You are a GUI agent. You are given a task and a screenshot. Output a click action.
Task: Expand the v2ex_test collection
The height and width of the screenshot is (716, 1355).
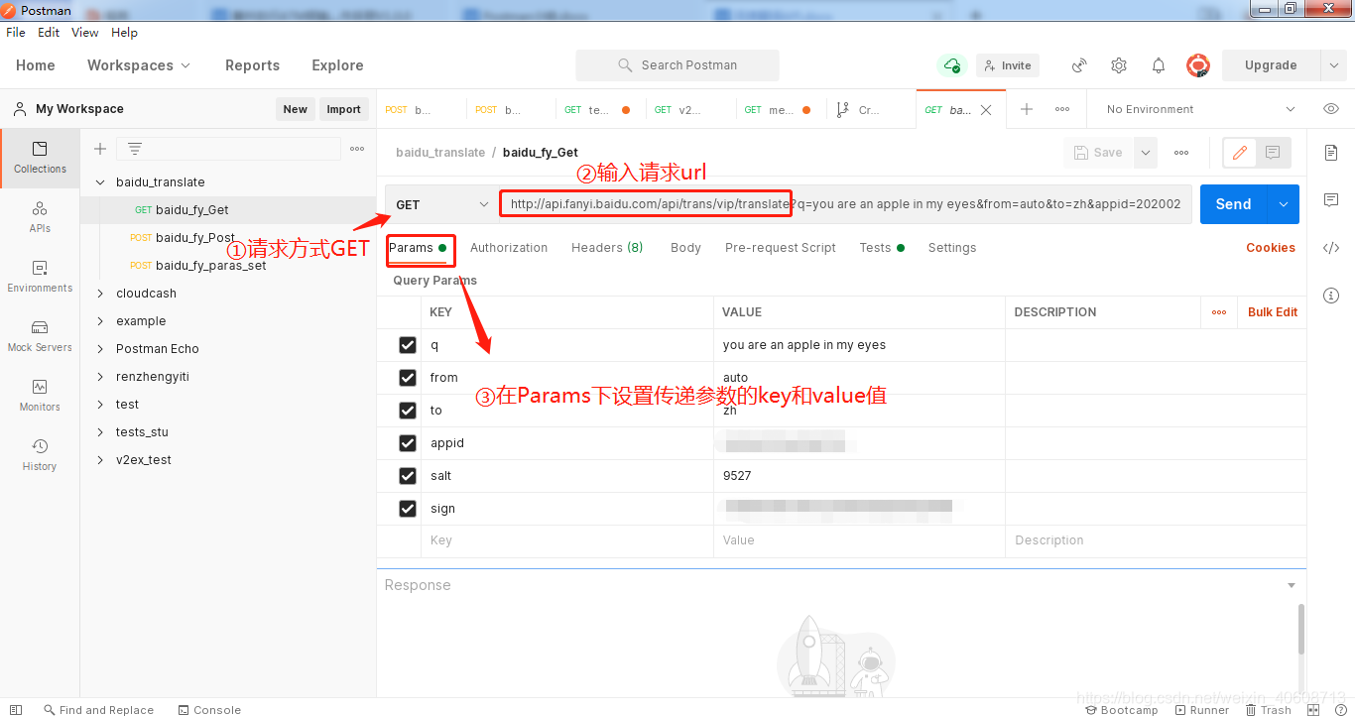coord(100,460)
